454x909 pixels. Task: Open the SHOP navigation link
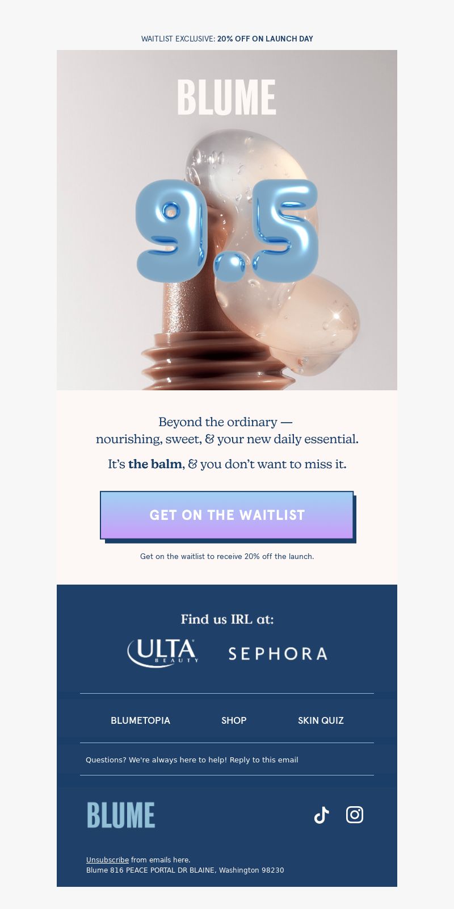(x=234, y=720)
